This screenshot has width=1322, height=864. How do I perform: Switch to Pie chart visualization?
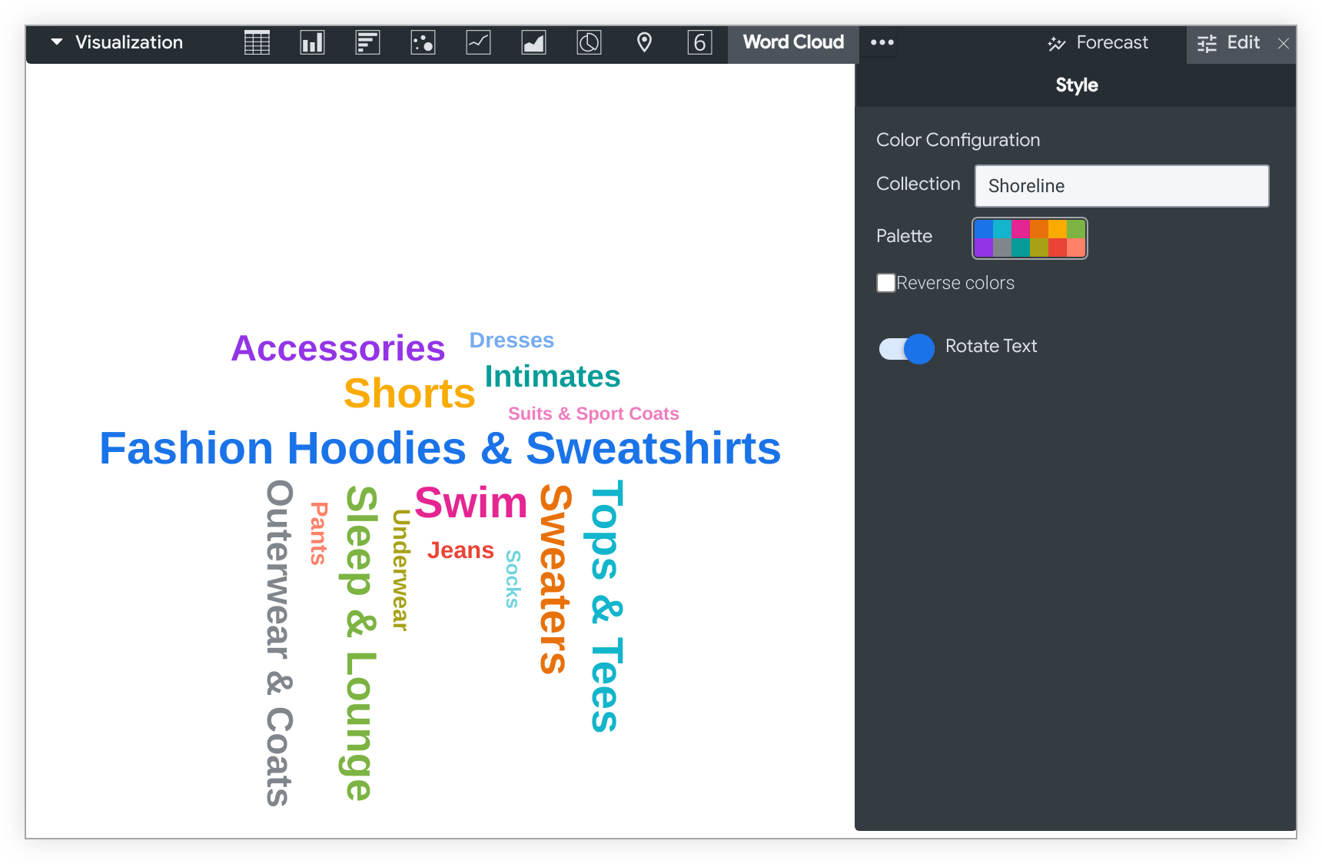pos(589,42)
